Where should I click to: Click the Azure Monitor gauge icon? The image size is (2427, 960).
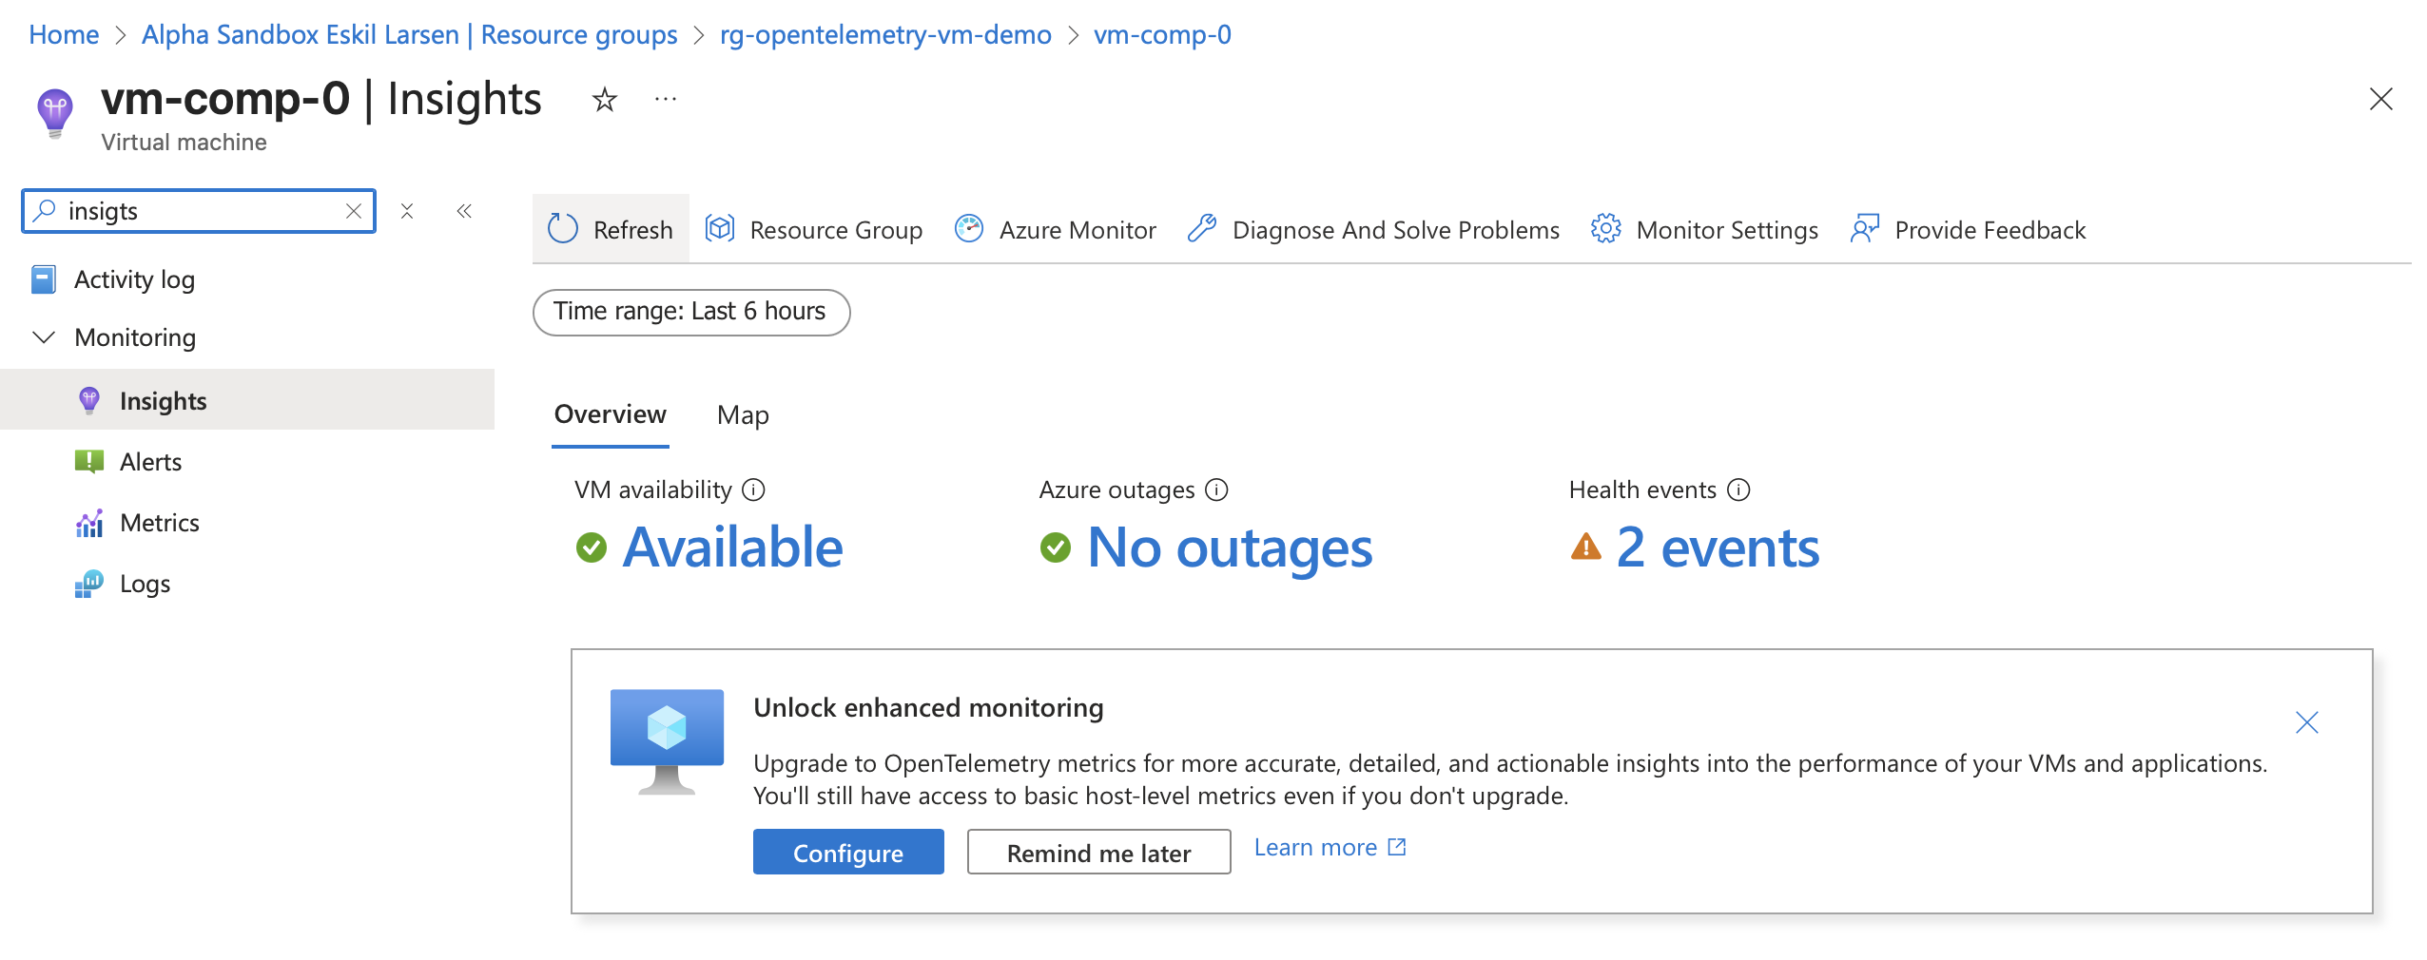[x=968, y=229]
